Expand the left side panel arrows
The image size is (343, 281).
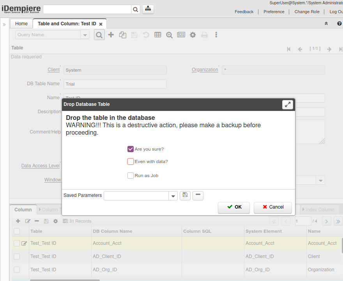(4, 25)
